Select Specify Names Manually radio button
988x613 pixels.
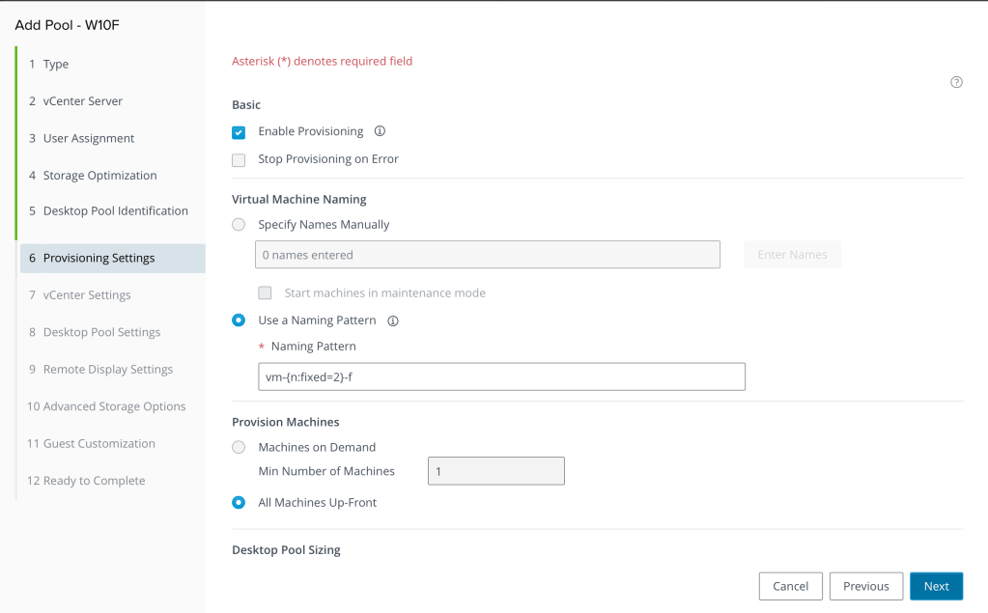coord(239,225)
